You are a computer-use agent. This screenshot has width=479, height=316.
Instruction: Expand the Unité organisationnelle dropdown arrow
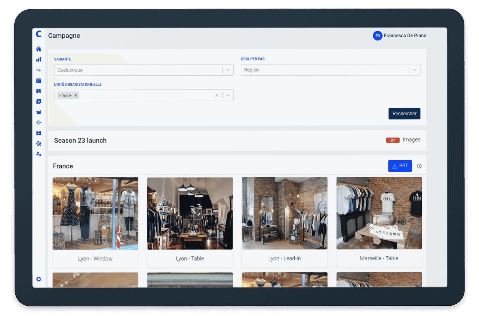tap(228, 95)
